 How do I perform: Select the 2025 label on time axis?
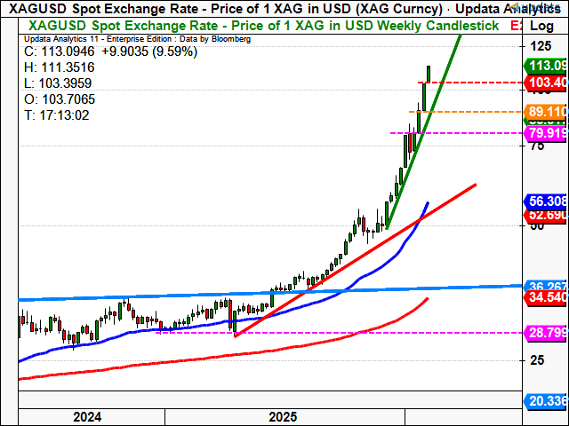(284, 416)
